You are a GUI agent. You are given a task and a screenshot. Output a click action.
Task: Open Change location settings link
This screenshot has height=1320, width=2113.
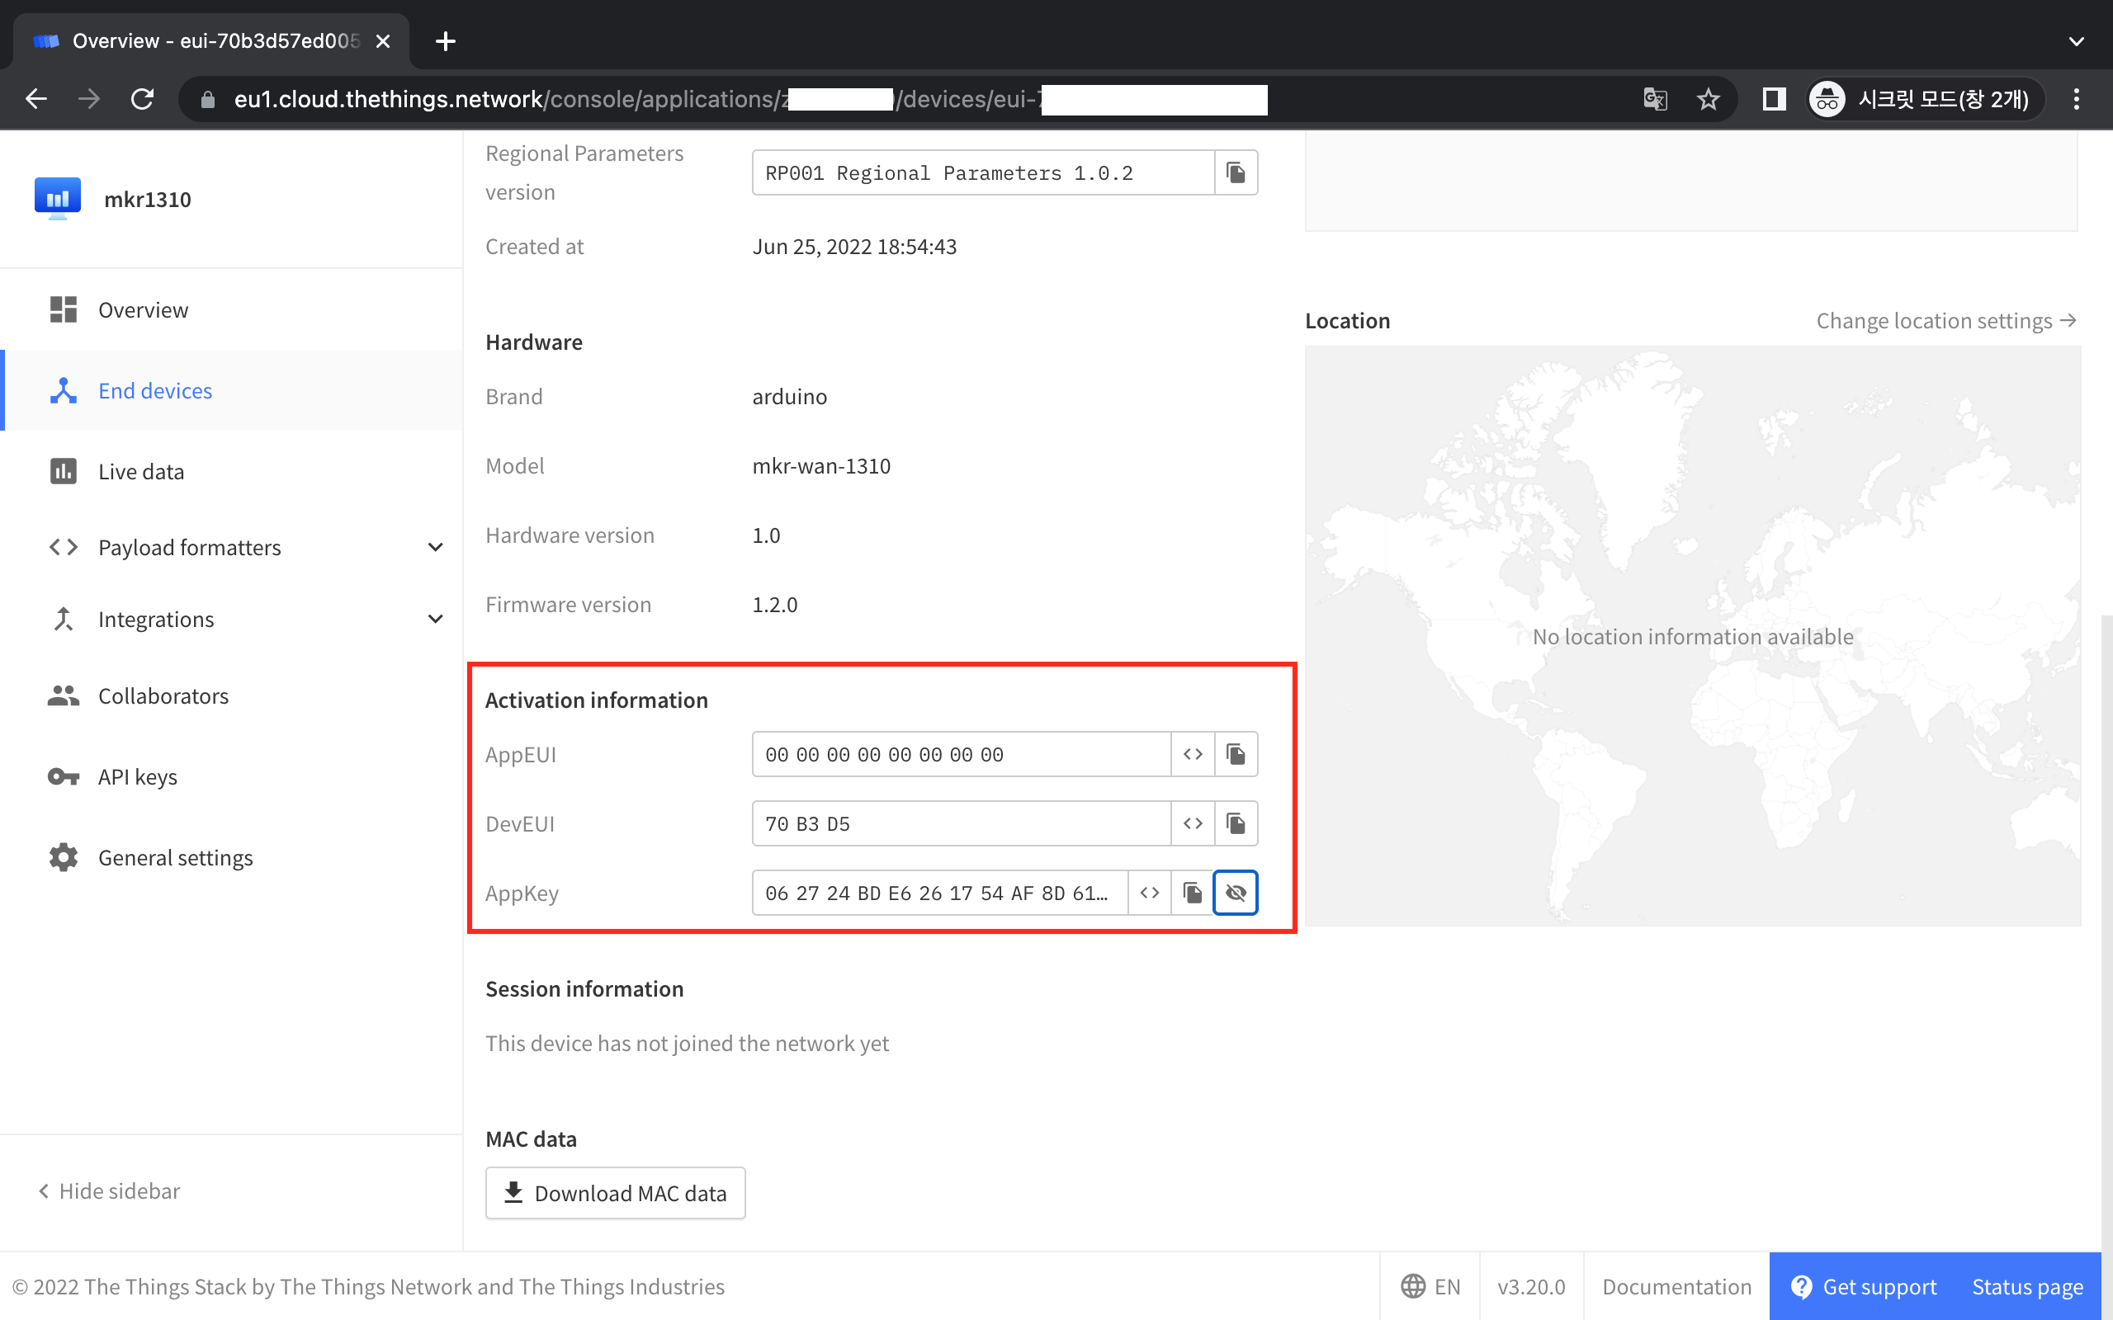click(x=1946, y=320)
